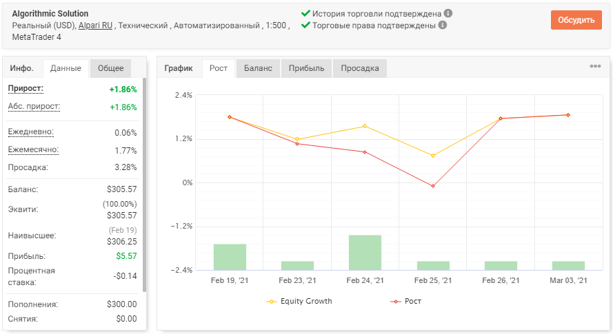This screenshot has height=334, width=613.
Task: Click the Прирост label
Action: [26, 89]
